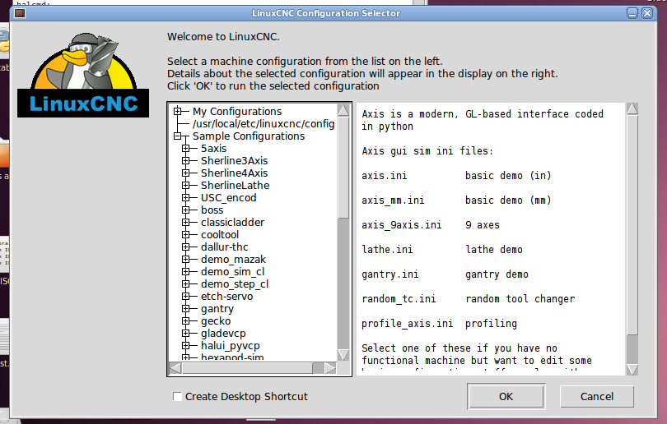
Task: Select the demo_sim_cl tree item
Action: coord(232,272)
